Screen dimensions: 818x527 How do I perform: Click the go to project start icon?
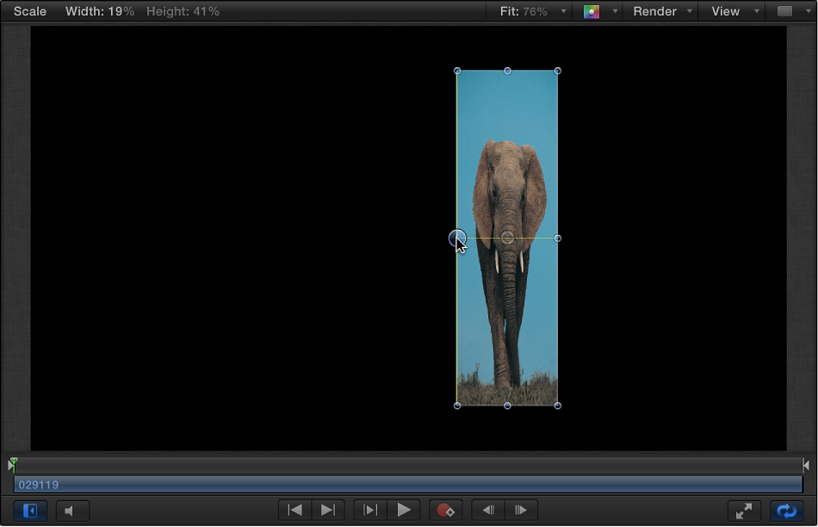click(294, 510)
